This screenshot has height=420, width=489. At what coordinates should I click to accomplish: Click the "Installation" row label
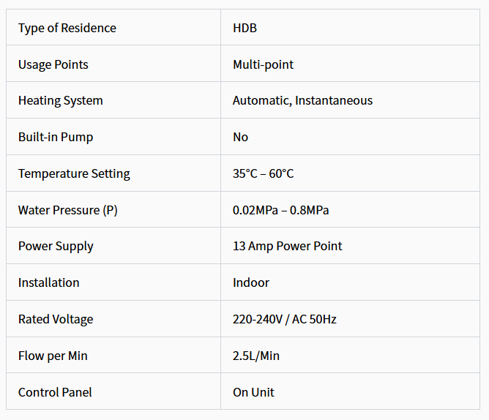(49, 282)
